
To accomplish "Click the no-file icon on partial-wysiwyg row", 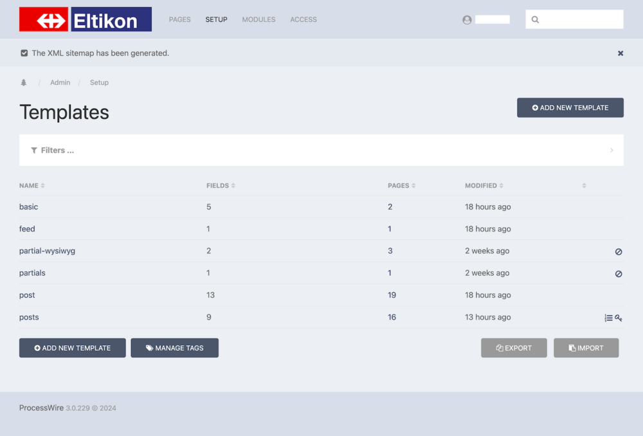I will pyautogui.click(x=619, y=251).
